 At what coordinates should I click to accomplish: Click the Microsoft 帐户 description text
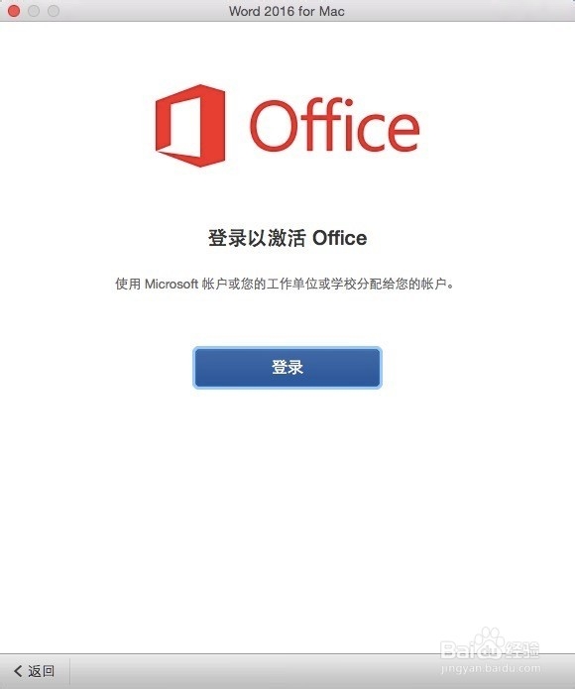[x=285, y=284]
